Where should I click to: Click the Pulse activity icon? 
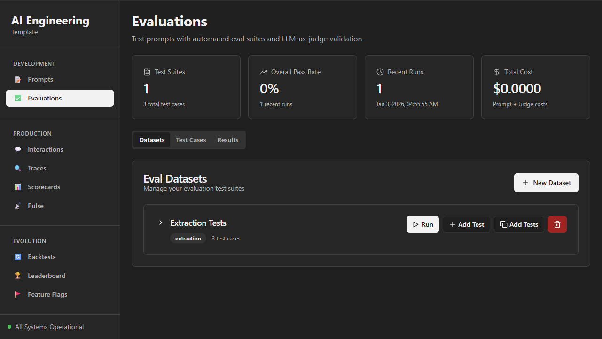click(17, 205)
